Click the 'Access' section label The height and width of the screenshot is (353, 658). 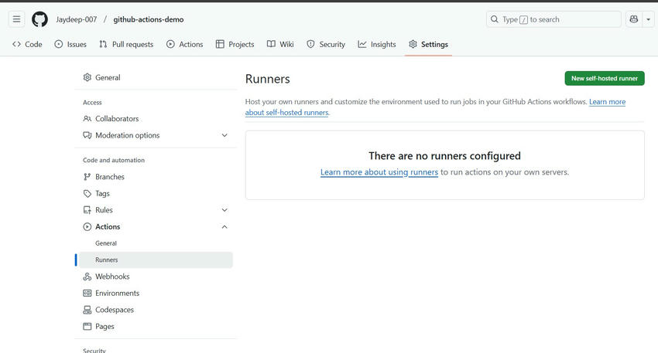point(92,102)
